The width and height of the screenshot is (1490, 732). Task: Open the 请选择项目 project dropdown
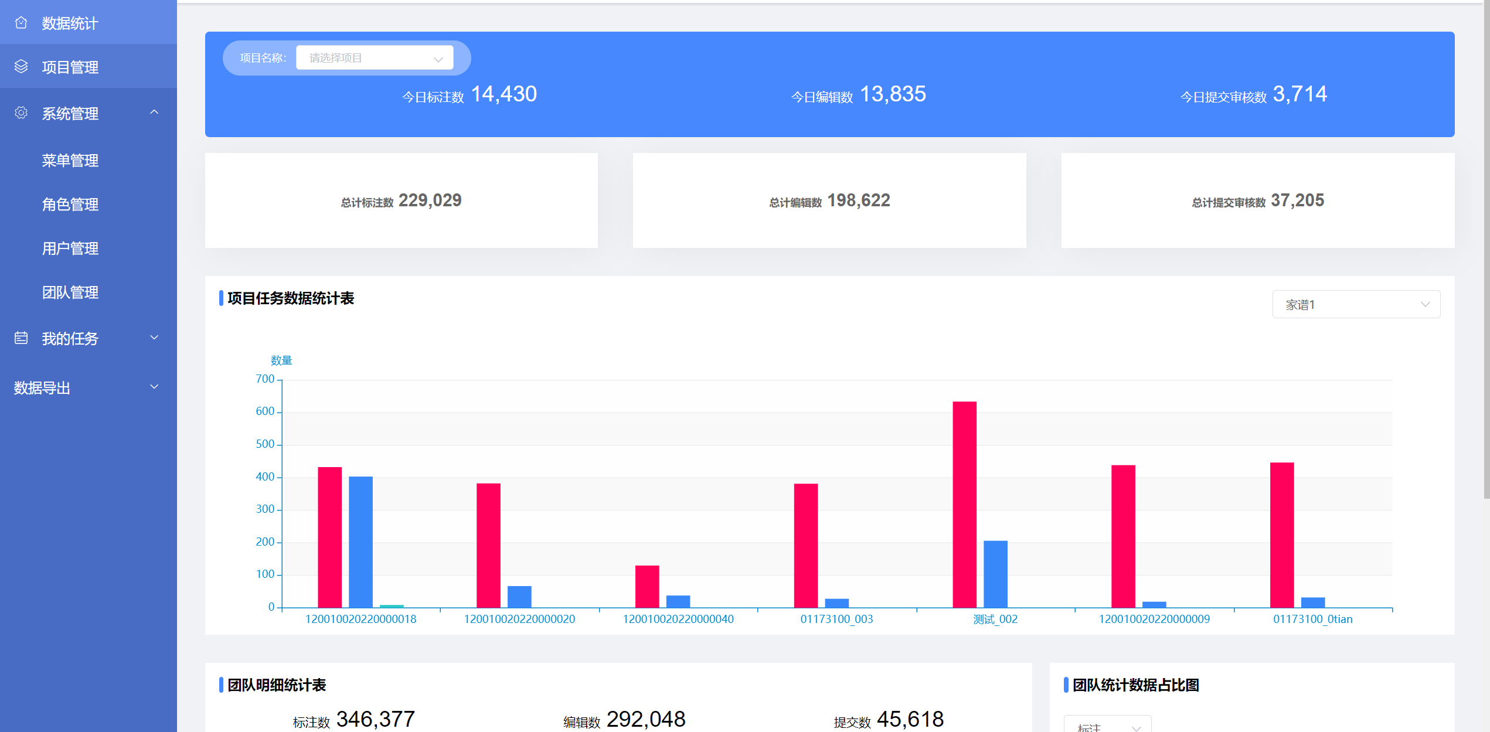coord(375,58)
